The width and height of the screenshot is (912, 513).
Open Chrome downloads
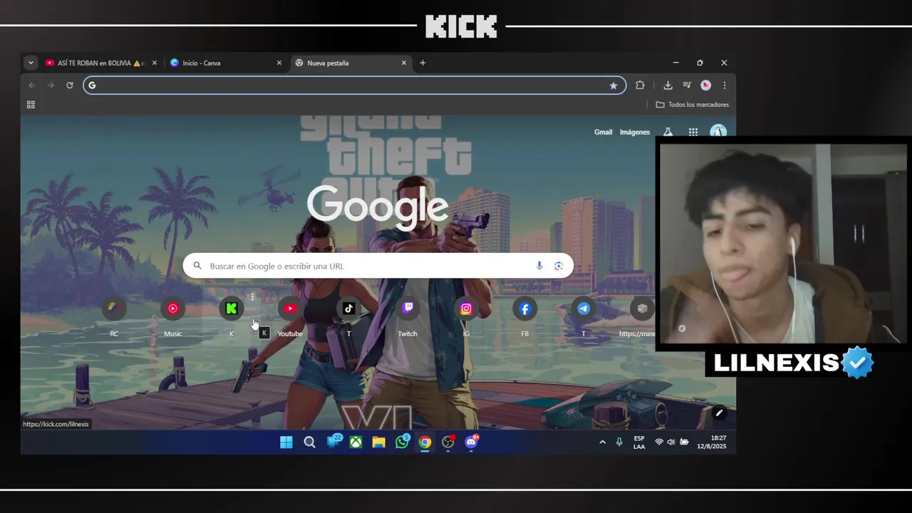point(668,85)
